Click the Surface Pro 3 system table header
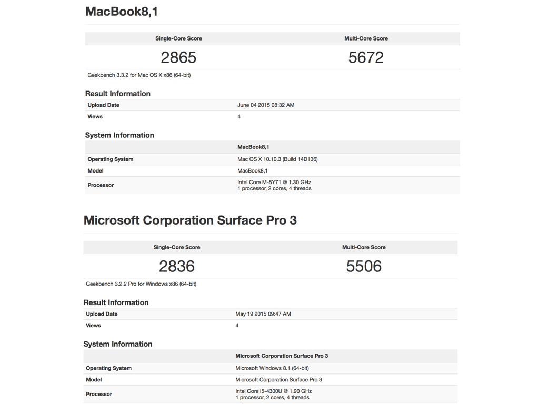Image resolution: width=539 pixels, height=404 pixels. tap(282, 356)
